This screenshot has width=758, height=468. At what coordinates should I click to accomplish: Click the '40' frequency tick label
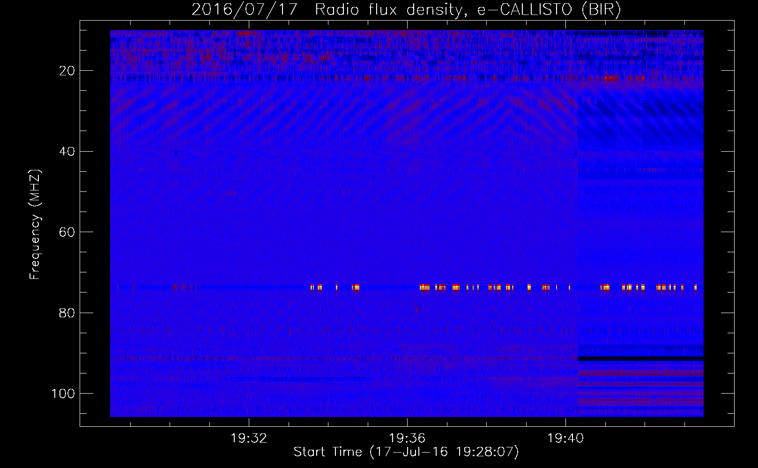click(67, 152)
